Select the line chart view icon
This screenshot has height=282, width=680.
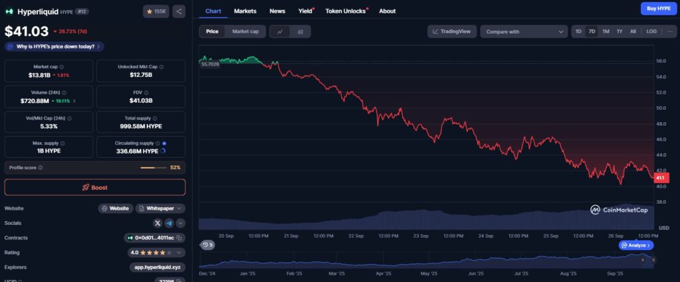pyautogui.click(x=280, y=31)
